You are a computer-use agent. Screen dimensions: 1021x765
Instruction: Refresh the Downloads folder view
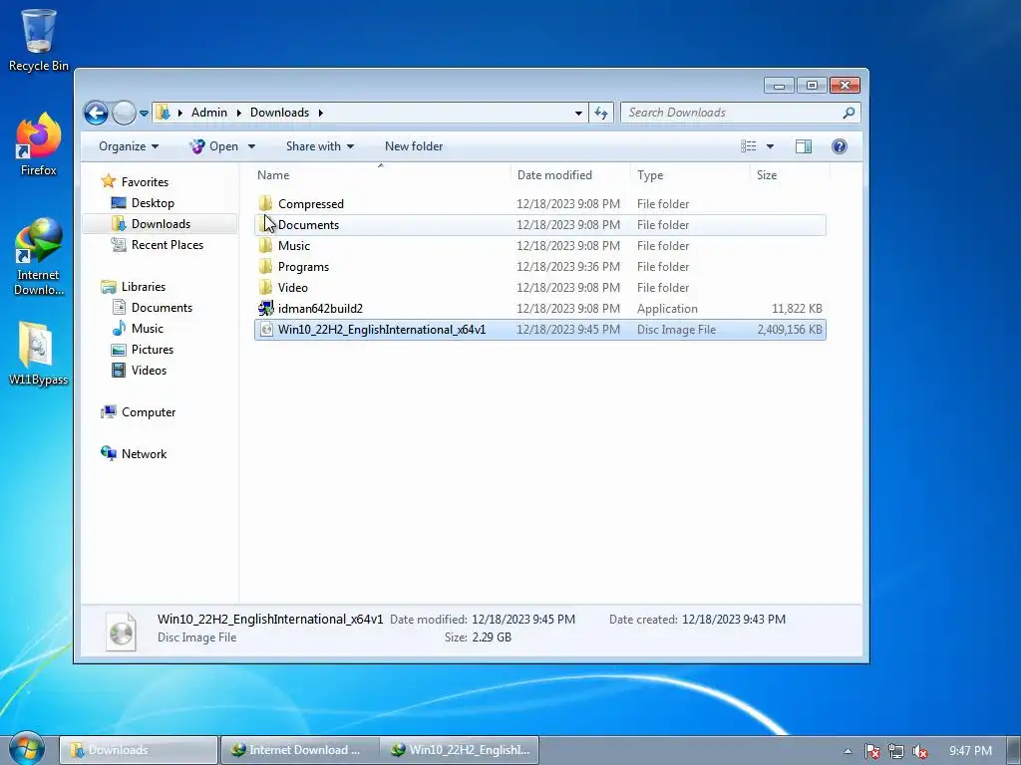point(601,113)
